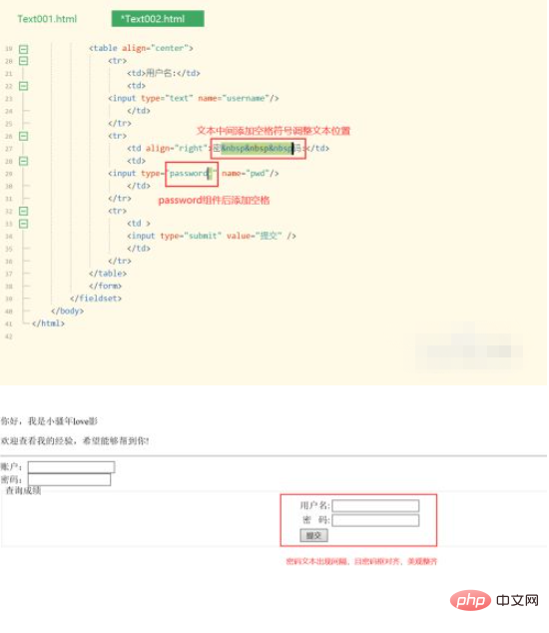Focus the 密 码 password field in red box
This screenshot has width=549, height=633.
point(375,520)
